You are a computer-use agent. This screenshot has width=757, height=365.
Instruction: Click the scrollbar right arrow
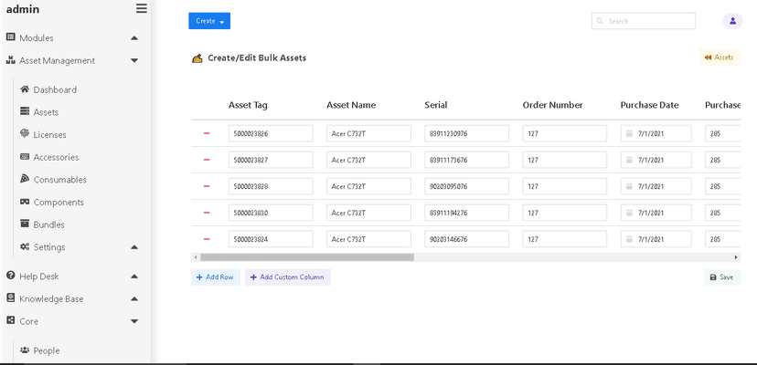coord(736,257)
